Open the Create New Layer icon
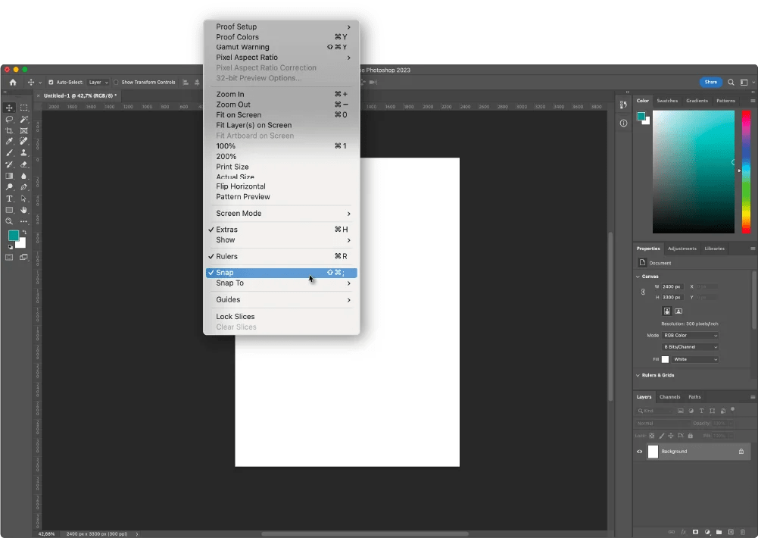 click(x=731, y=532)
